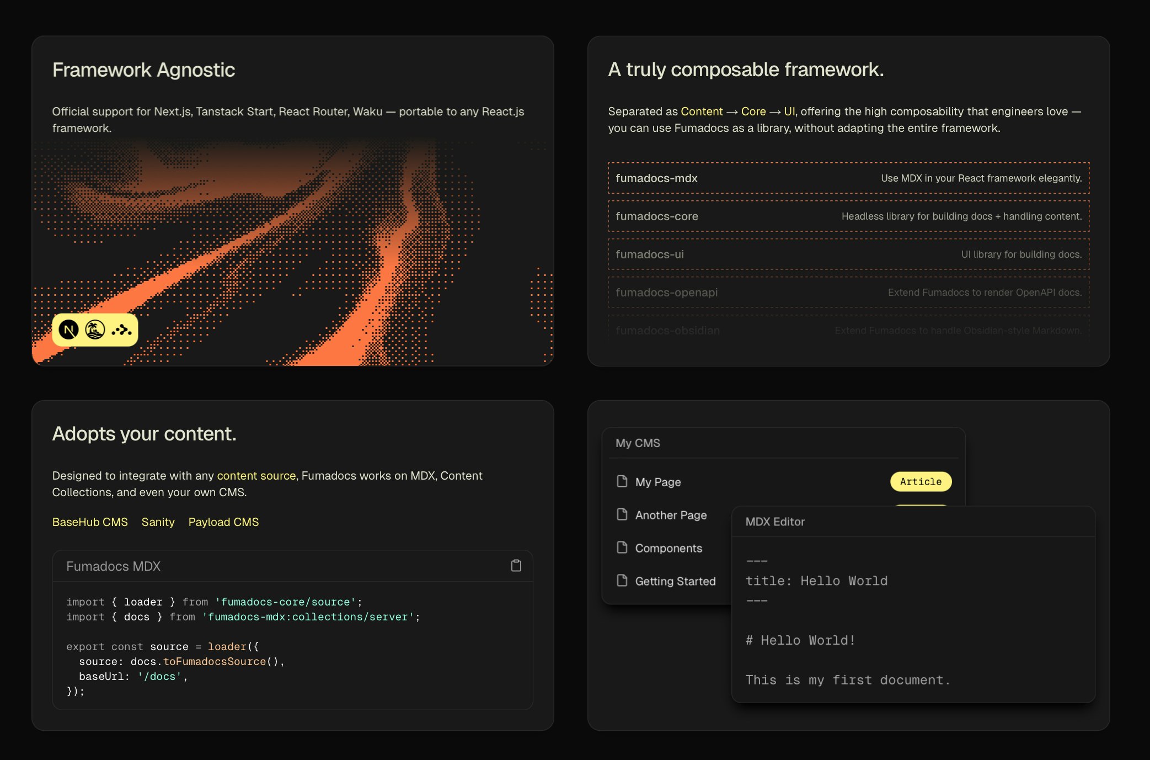
Task: Click the file icon beside Components
Action: [x=621, y=548]
